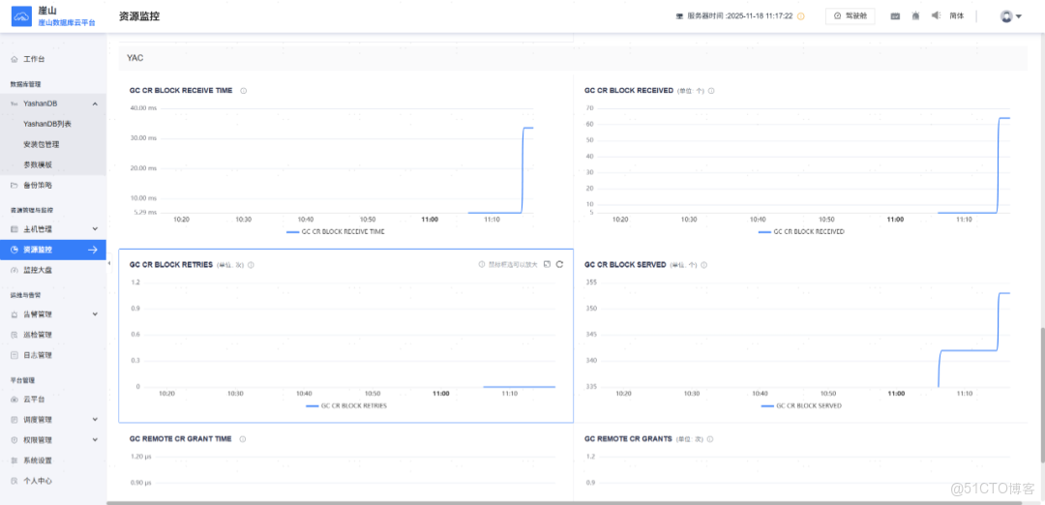Go to YashanDB列表 menu item

coord(47,124)
